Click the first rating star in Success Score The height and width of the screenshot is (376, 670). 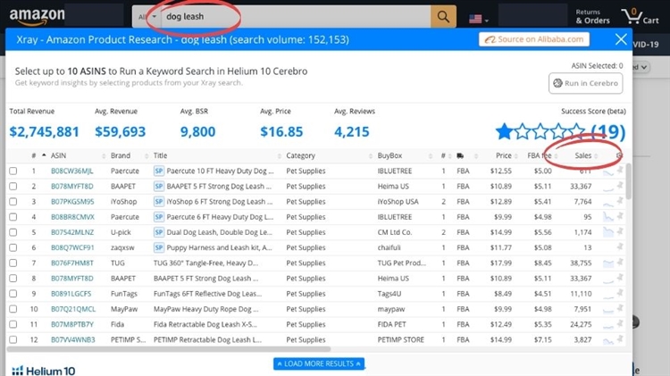point(505,132)
